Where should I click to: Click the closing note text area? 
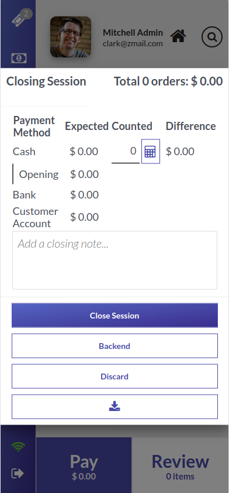(x=115, y=261)
